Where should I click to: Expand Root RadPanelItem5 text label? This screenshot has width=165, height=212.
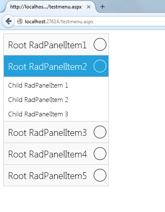47,176
